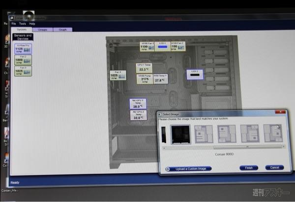Click the Ready status bar text
This screenshot has height=202, width=295.
coord(15,182)
